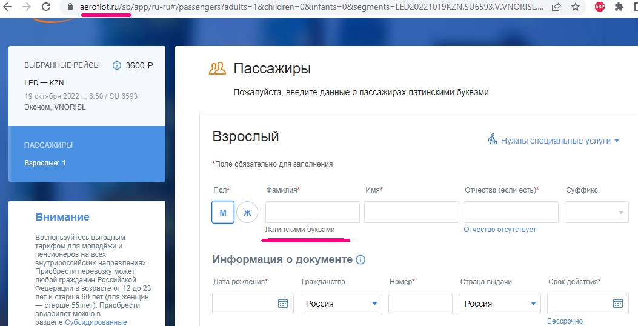Click the Срок действия field
638x326 pixels.
[x=588, y=303]
